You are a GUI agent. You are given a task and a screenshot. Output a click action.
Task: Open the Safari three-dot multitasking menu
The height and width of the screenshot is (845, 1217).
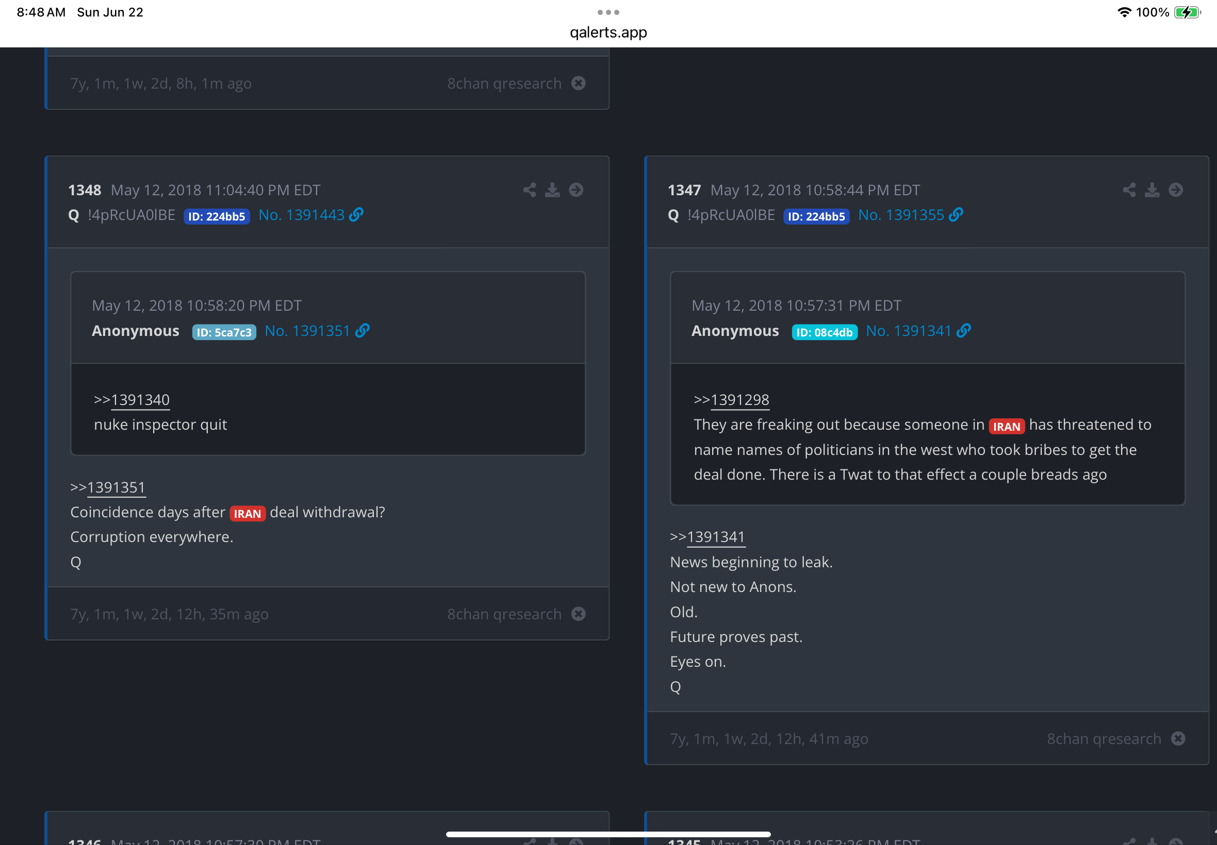click(x=608, y=12)
